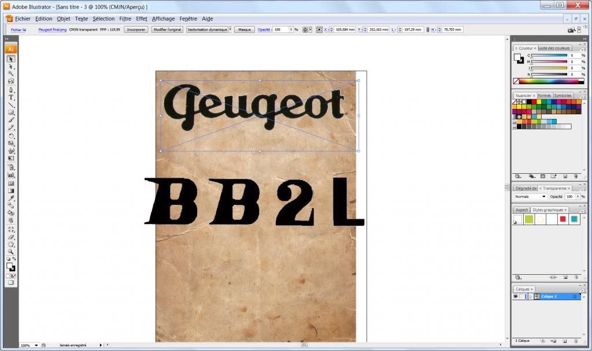
Task: Click the Masque button
Action: coord(245,29)
